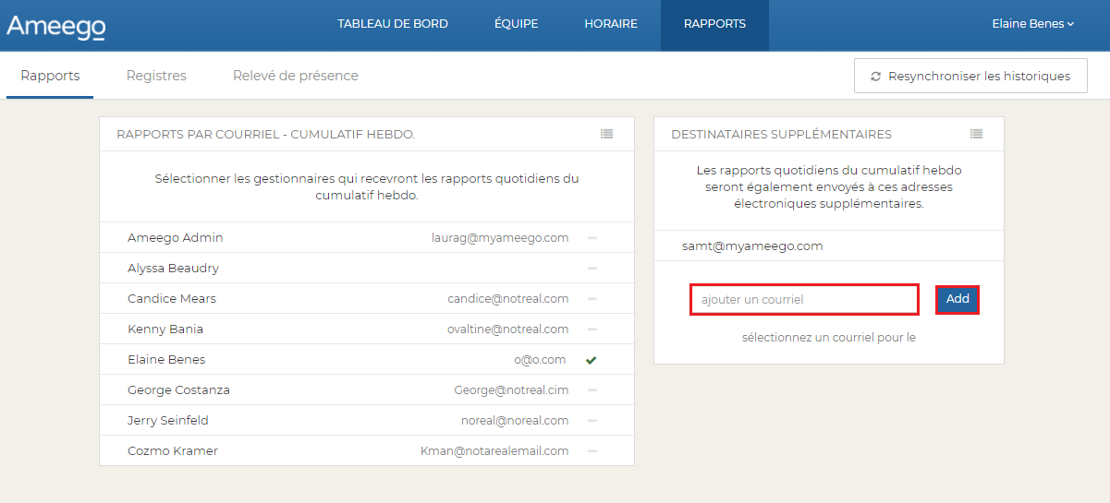The image size is (1110, 503).
Task: Toggle report recipient for George Costanza
Action: point(592,390)
